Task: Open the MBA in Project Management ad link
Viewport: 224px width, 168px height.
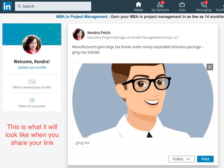Action: 82,17
